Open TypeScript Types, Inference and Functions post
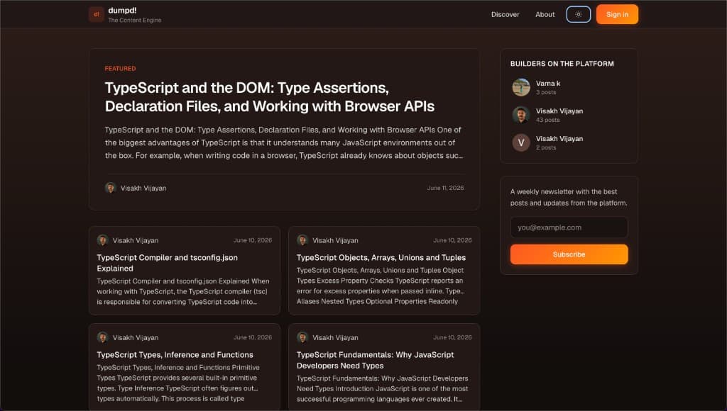 tap(175, 354)
